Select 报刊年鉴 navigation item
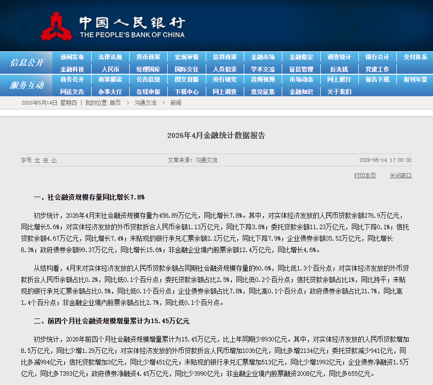The width and height of the screenshot is (433, 385). pos(415,79)
